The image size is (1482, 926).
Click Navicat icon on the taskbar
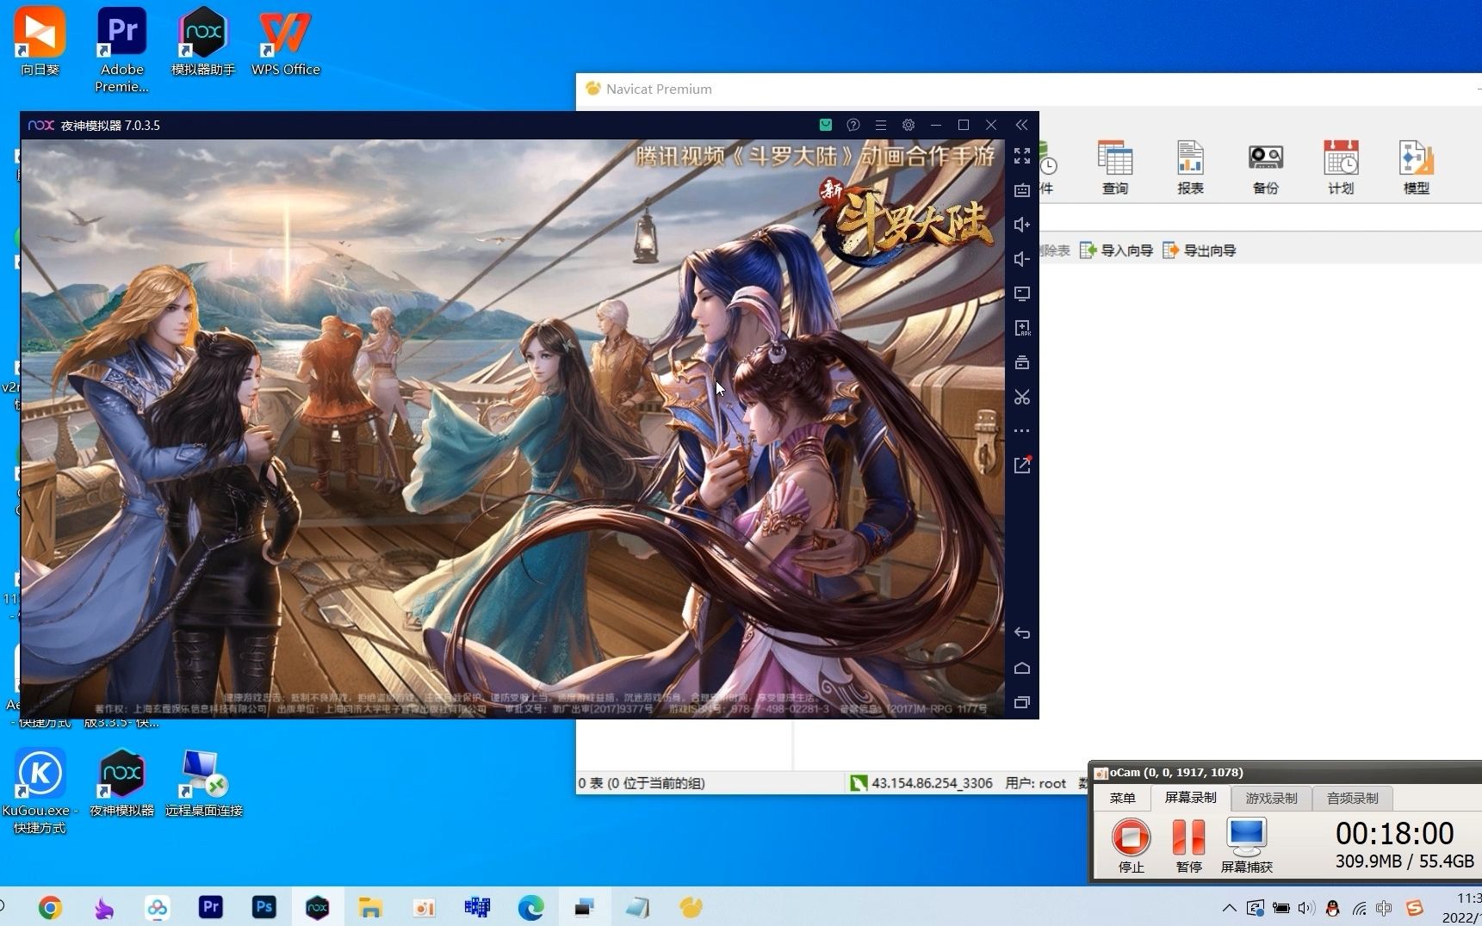[x=691, y=907]
